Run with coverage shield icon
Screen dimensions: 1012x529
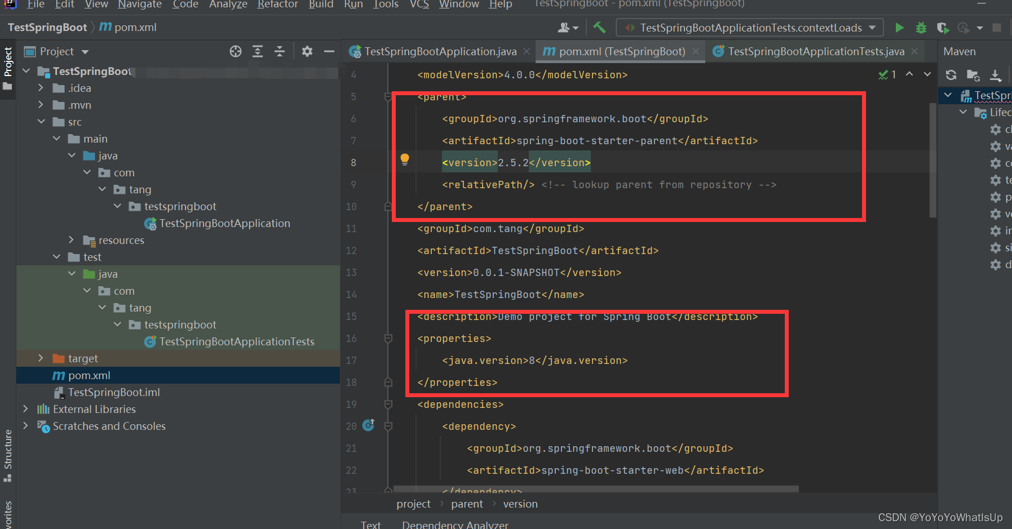(942, 28)
